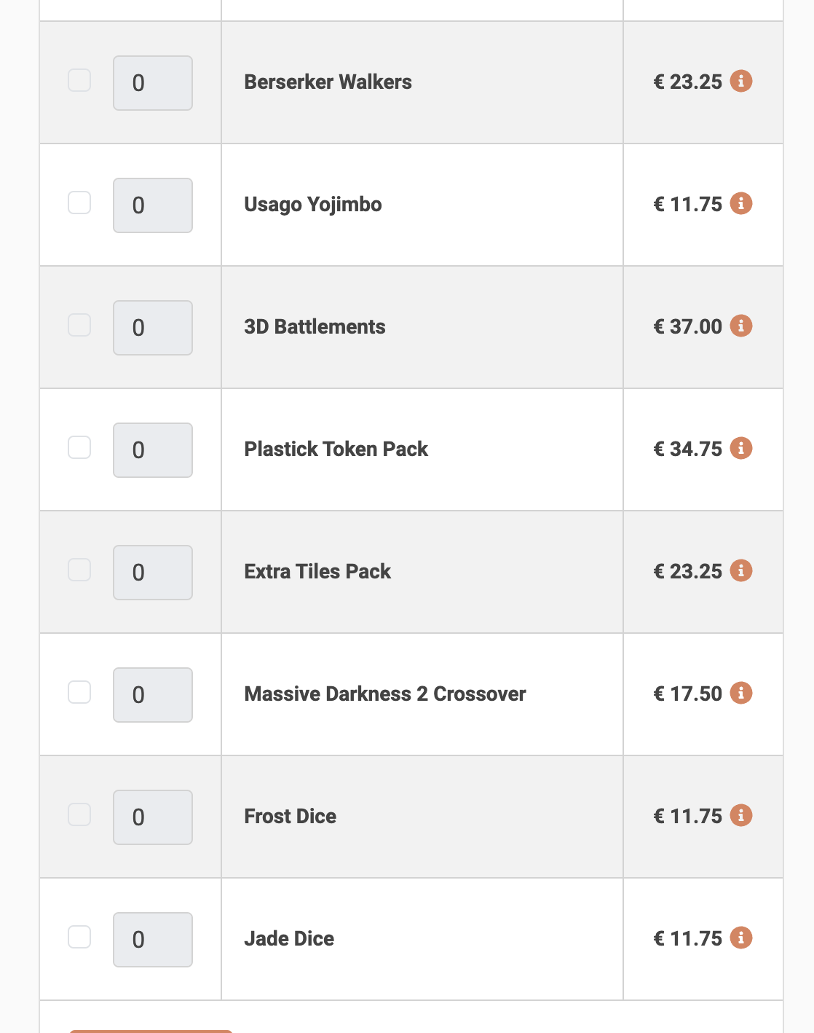
Task: Tick the Berserker Walkers checkbox
Action: pyautogui.click(x=79, y=80)
